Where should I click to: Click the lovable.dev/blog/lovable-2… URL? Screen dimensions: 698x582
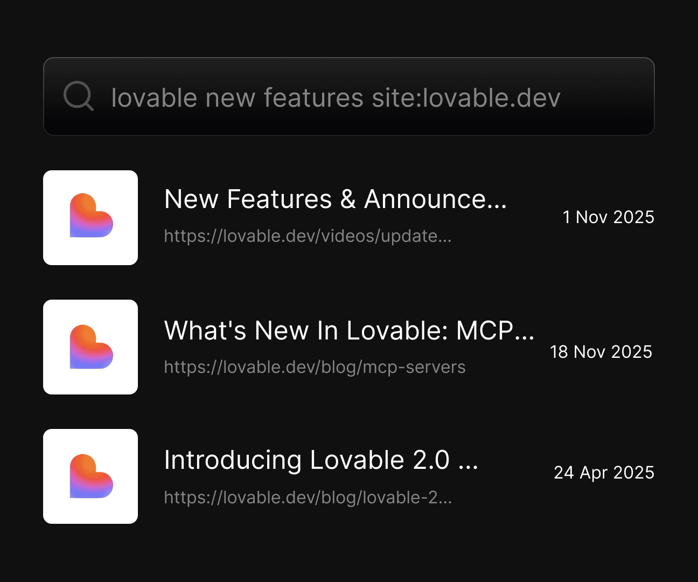point(308,497)
